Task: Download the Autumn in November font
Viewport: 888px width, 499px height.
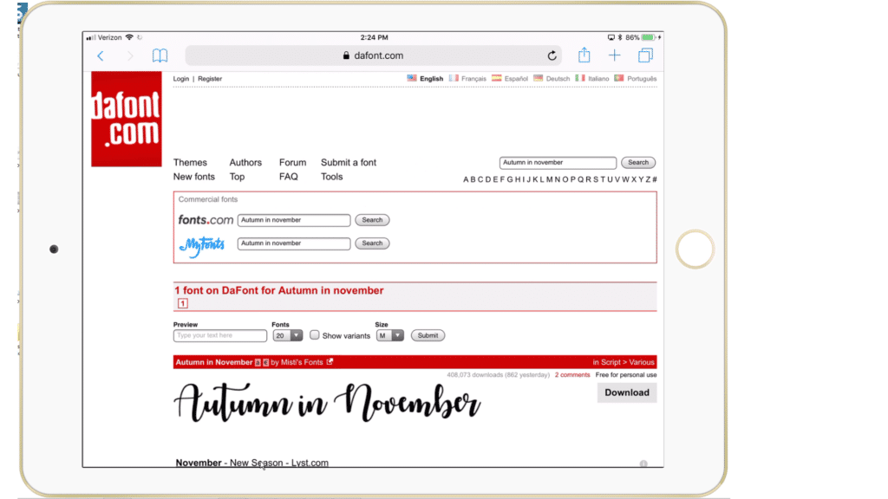Action: tap(627, 392)
